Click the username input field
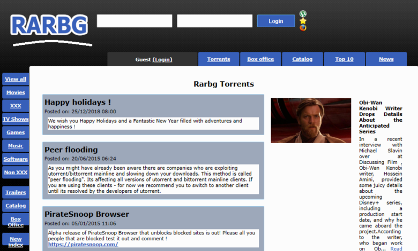The image size is (418, 251). [x=135, y=21]
